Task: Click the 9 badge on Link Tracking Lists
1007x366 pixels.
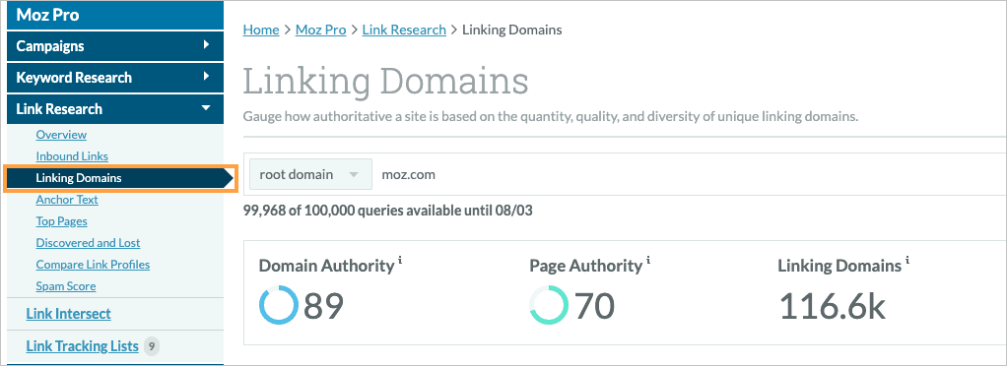Action: pos(151,346)
